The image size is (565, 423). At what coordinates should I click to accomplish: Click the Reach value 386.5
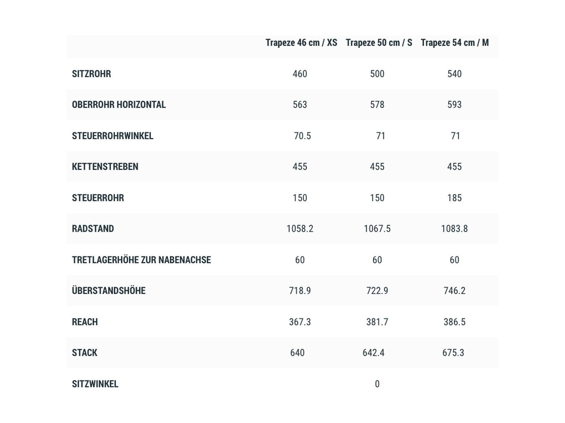tap(454, 322)
